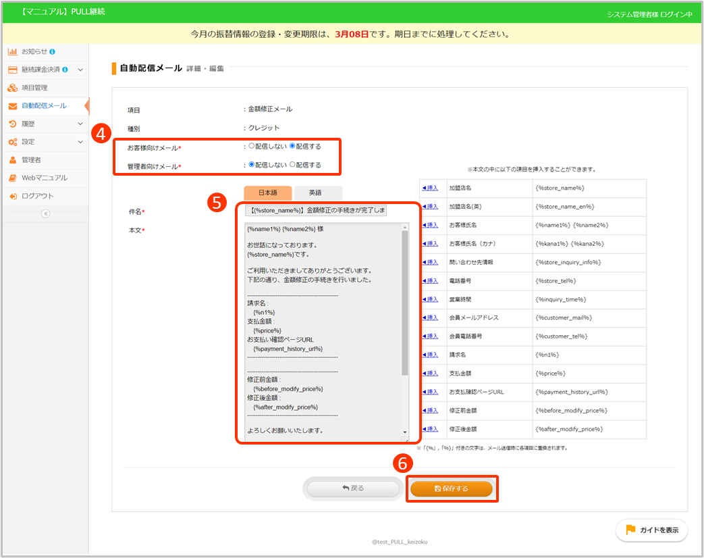The height and width of the screenshot is (558, 704).
Task: Expand the 継続課金決済 submenu chevron
Action: pos(80,70)
